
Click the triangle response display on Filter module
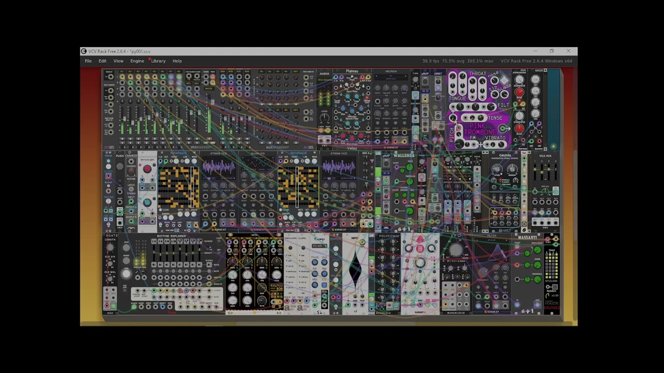coord(493,250)
